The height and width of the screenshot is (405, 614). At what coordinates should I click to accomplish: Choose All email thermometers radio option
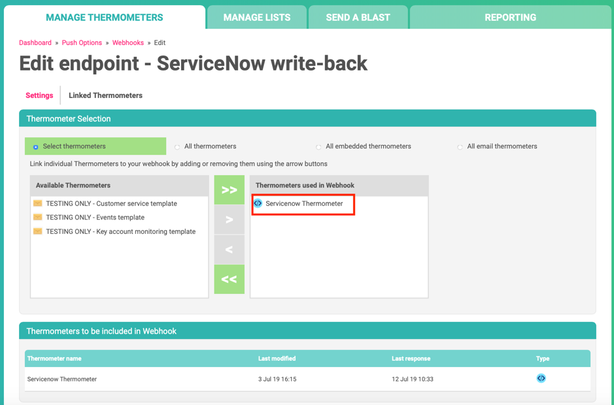click(460, 147)
